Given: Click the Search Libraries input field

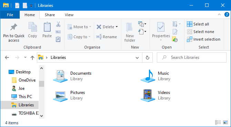Looking at the screenshot, I should pos(191,57).
